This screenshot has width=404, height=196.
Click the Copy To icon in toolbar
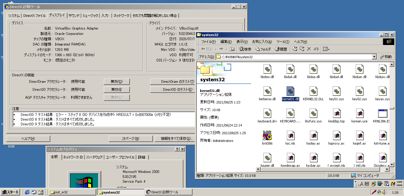pyautogui.click(x=302, y=49)
